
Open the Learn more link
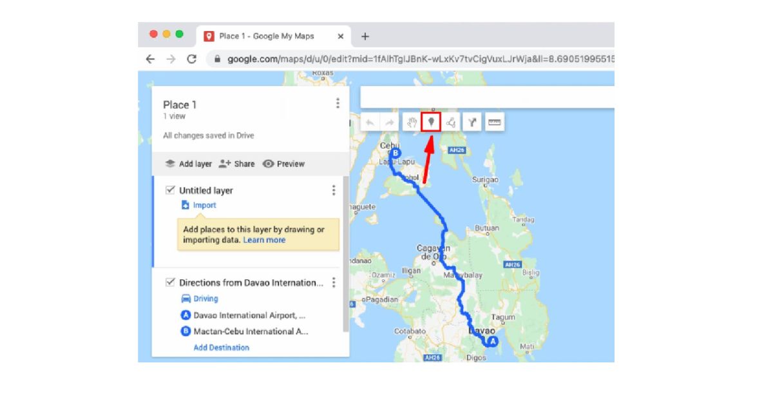coord(264,240)
